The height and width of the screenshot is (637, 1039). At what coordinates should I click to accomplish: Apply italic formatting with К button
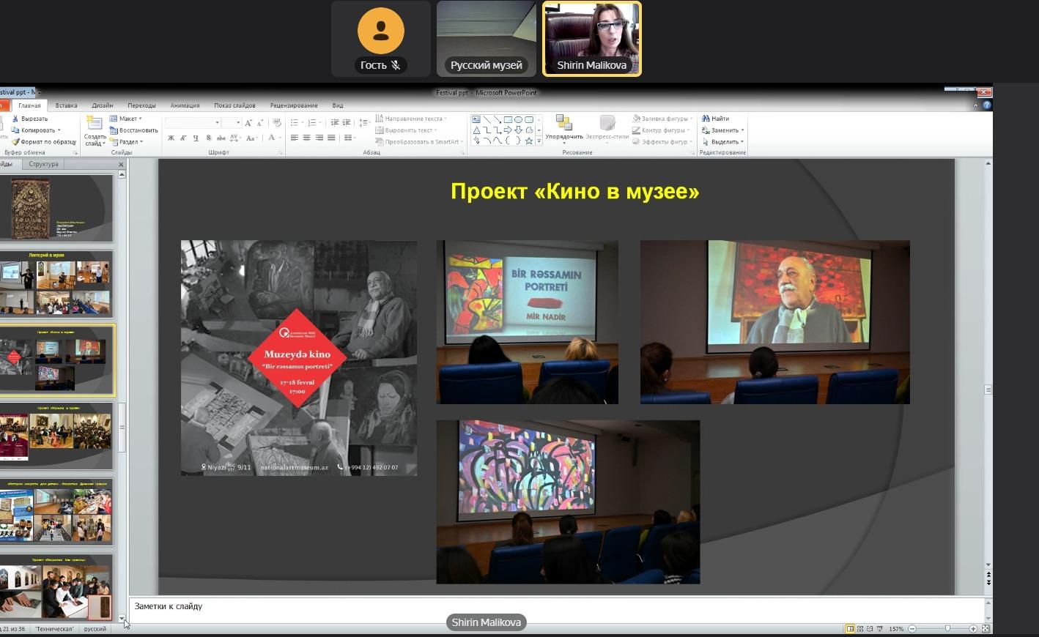pyautogui.click(x=183, y=138)
